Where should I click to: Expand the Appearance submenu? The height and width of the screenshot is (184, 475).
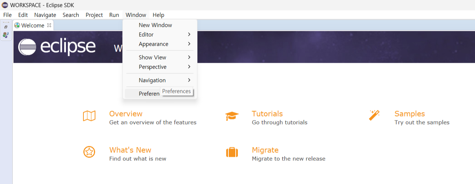160,44
